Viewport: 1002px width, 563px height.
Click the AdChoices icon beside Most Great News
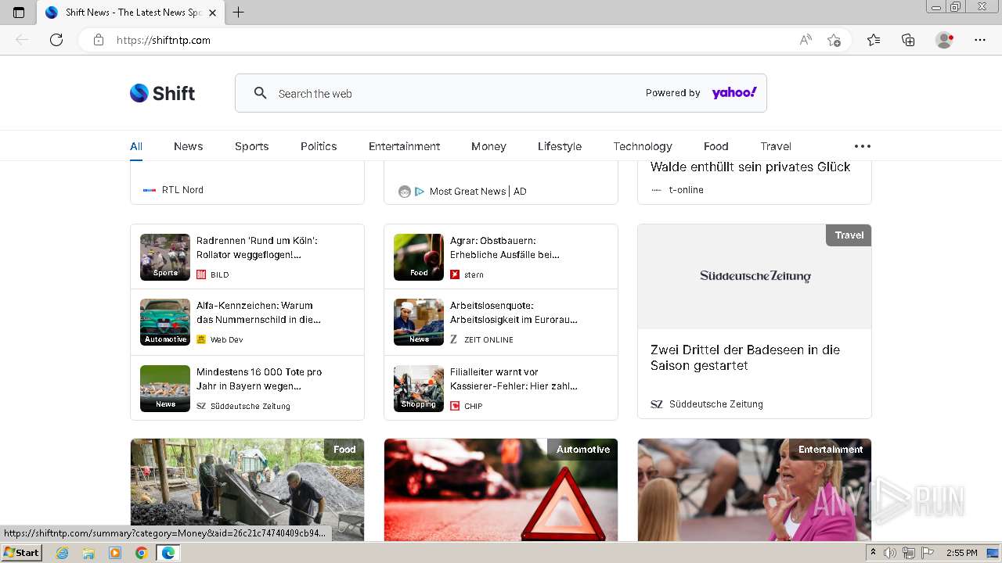(420, 192)
